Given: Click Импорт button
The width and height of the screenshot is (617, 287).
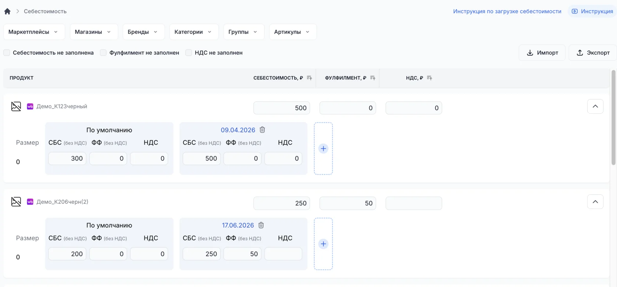Looking at the screenshot, I should pos(542,53).
